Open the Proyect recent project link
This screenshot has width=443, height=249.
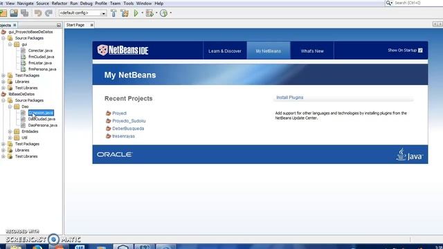pyautogui.click(x=119, y=113)
